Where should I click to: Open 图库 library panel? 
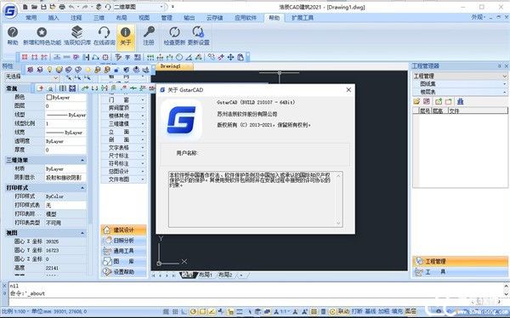point(123,261)
